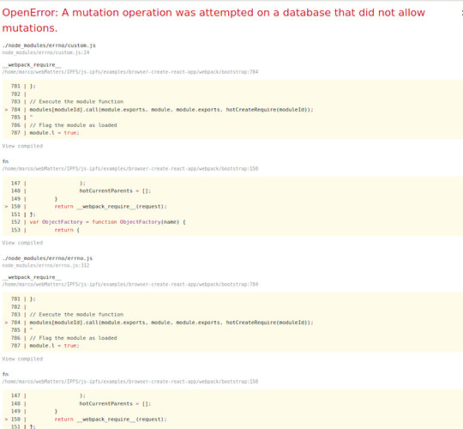The image size is (463, 429).
Task: Open the last webpack/bootstrap:150 file path
Action: 130,382
